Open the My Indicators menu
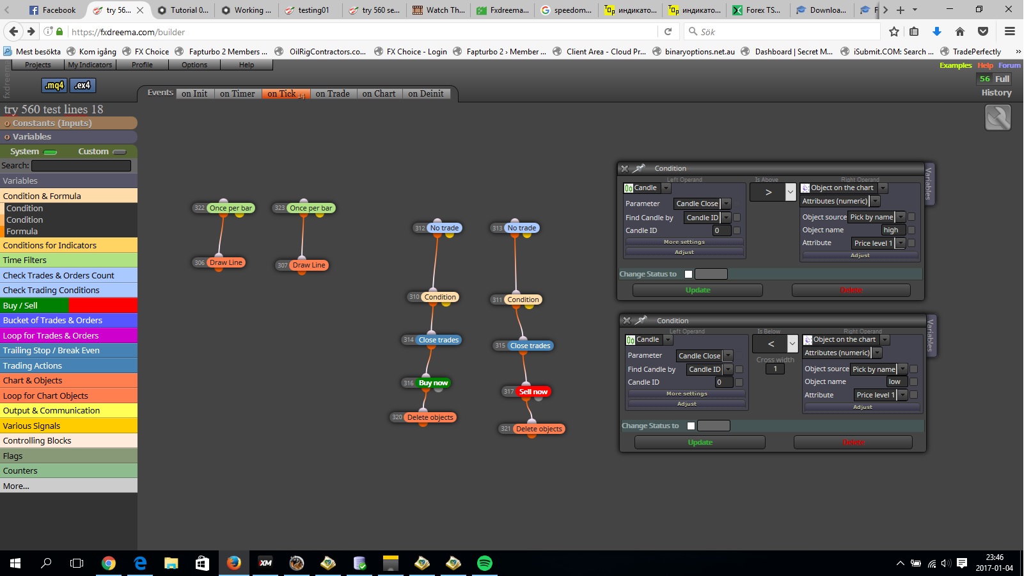1031x576 pixels. [x=90, y=65]
